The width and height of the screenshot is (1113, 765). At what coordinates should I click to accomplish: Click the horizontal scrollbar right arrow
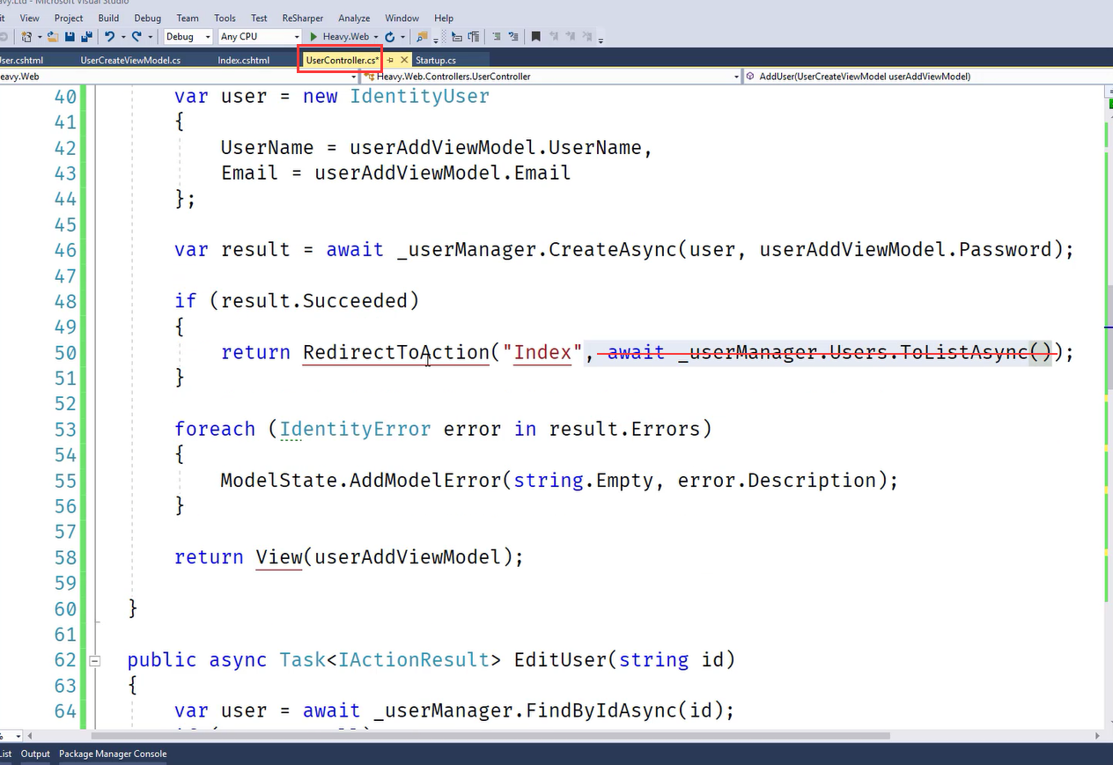pos(1096,736)
